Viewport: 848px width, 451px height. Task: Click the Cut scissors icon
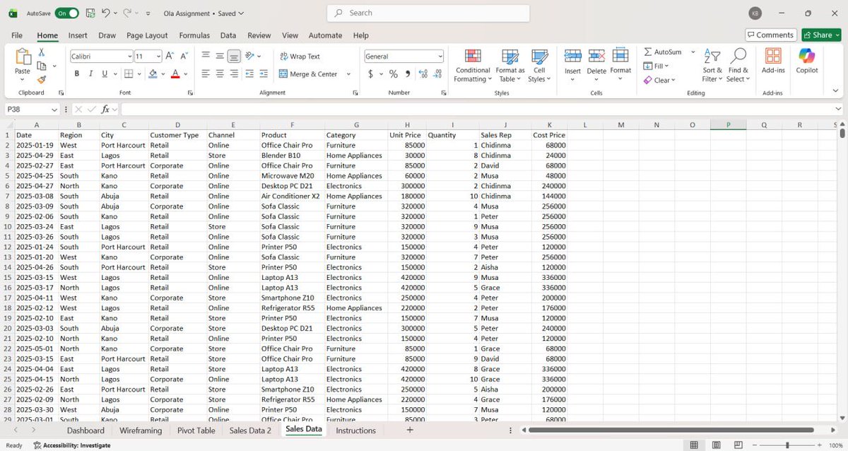coord(42,52)
